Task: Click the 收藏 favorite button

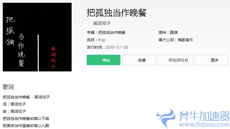Action: tap(139, 60)
